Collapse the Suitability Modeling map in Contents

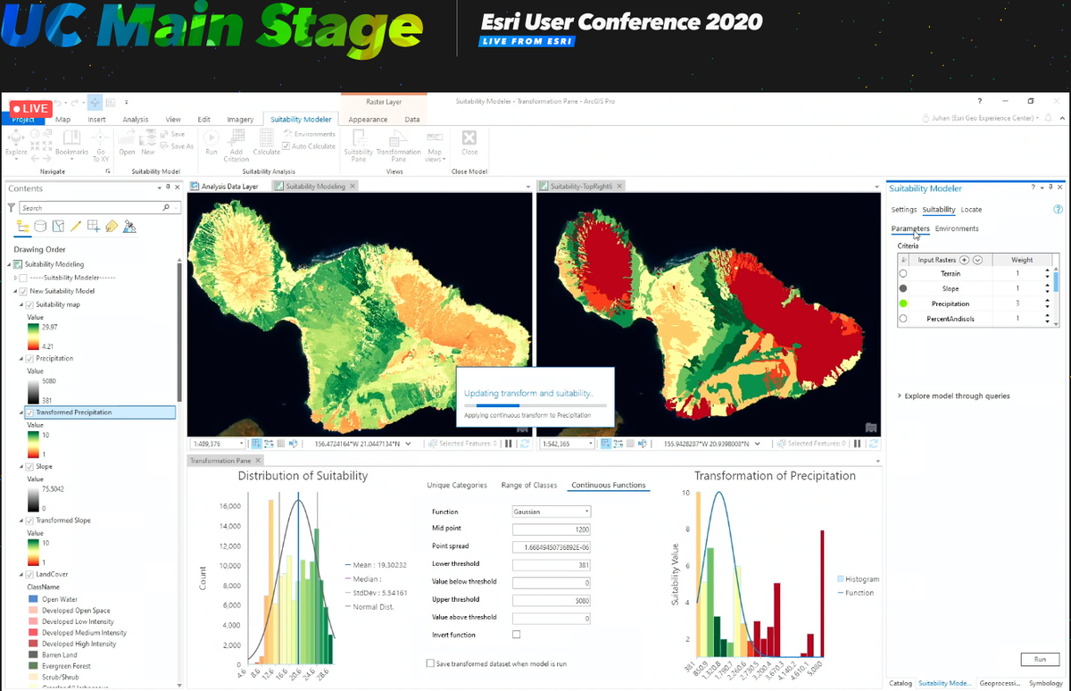[x=11, y=264]
